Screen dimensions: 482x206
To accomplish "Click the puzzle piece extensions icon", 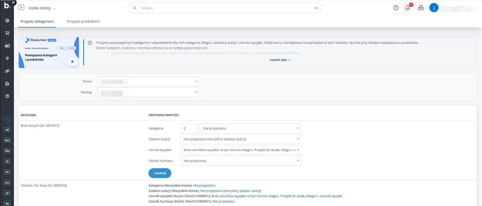I will (x=7, y=84).
